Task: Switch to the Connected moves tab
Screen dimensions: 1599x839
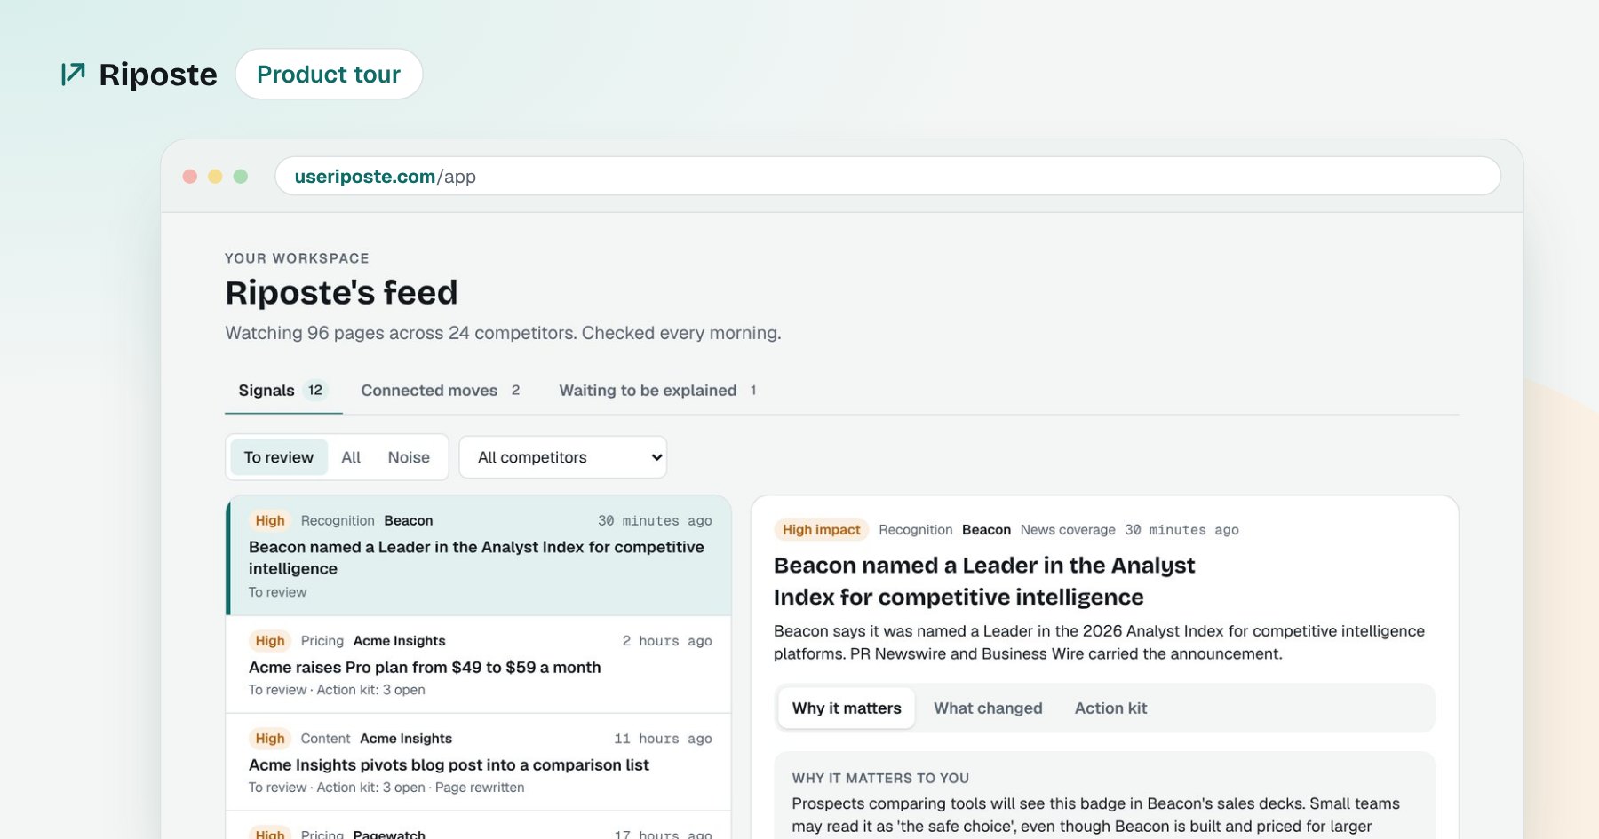Action: point(441,391)
